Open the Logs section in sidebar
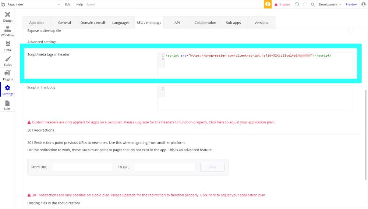 (x=7, y=105)
